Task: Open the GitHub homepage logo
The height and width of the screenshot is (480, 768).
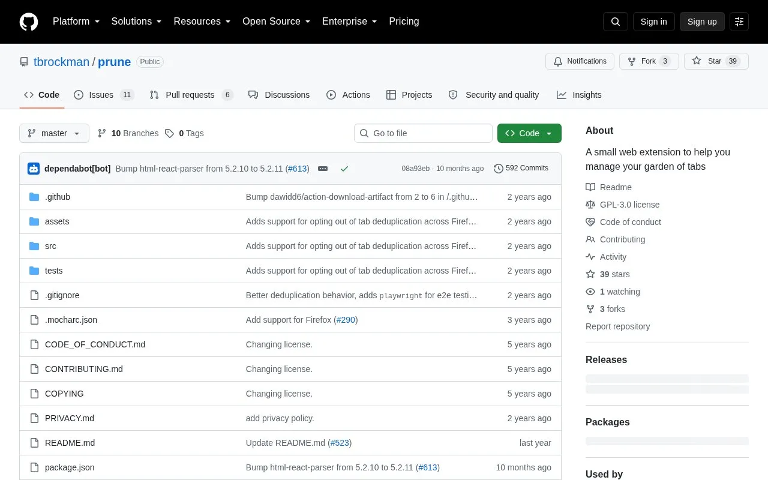Action: point(29,22)
